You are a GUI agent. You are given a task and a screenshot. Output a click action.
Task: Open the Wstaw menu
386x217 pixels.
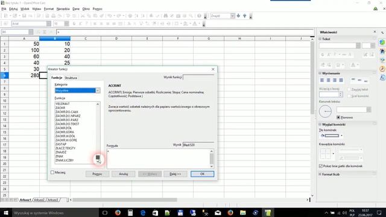[36, 9]
